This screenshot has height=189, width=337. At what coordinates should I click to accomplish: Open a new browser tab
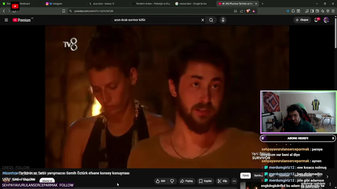(262, 4)
